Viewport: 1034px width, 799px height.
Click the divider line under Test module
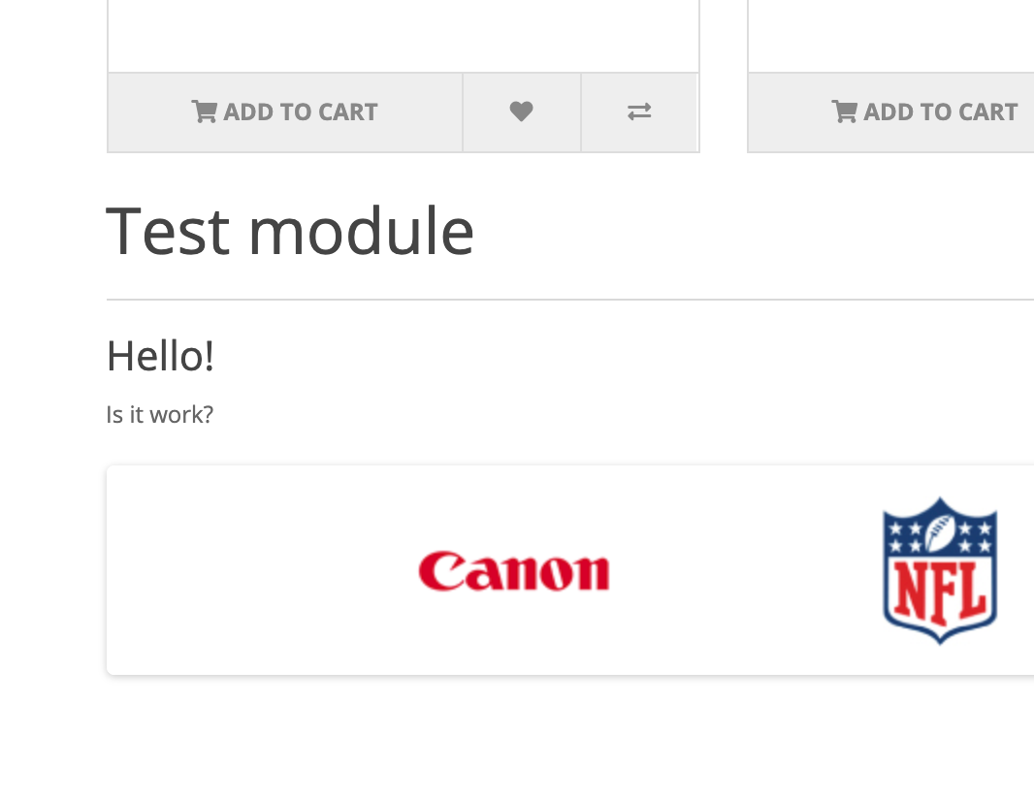pos(569,300)
